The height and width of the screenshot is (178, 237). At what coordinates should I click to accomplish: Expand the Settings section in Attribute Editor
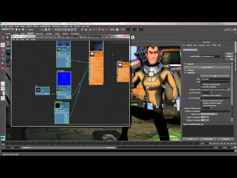[x=185, y=70]
